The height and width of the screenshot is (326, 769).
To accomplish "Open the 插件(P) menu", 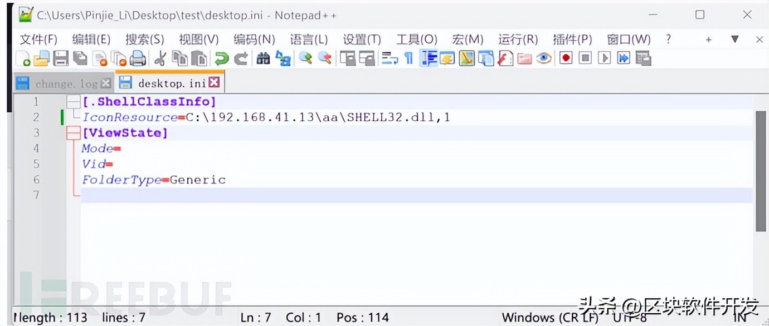I will click(572, 39).
